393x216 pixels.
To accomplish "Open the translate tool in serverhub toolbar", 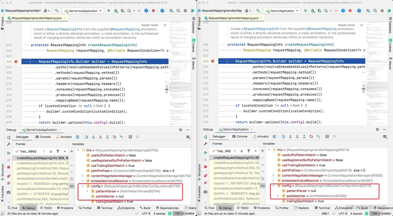I will pyautogui.click(x=171, y=11).
